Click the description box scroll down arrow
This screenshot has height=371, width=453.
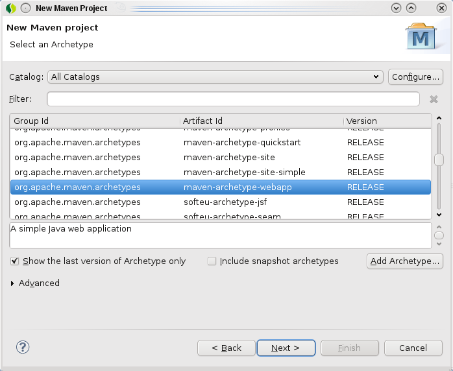439,245
